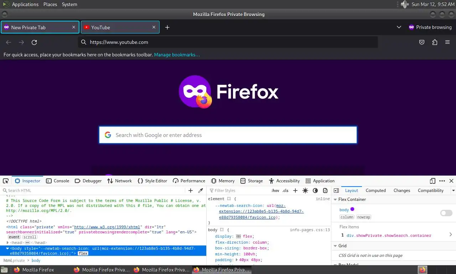Toggle dark color scheme simulation icon
The height and width of the screenshot is (274, 456).
click(315, 191)
